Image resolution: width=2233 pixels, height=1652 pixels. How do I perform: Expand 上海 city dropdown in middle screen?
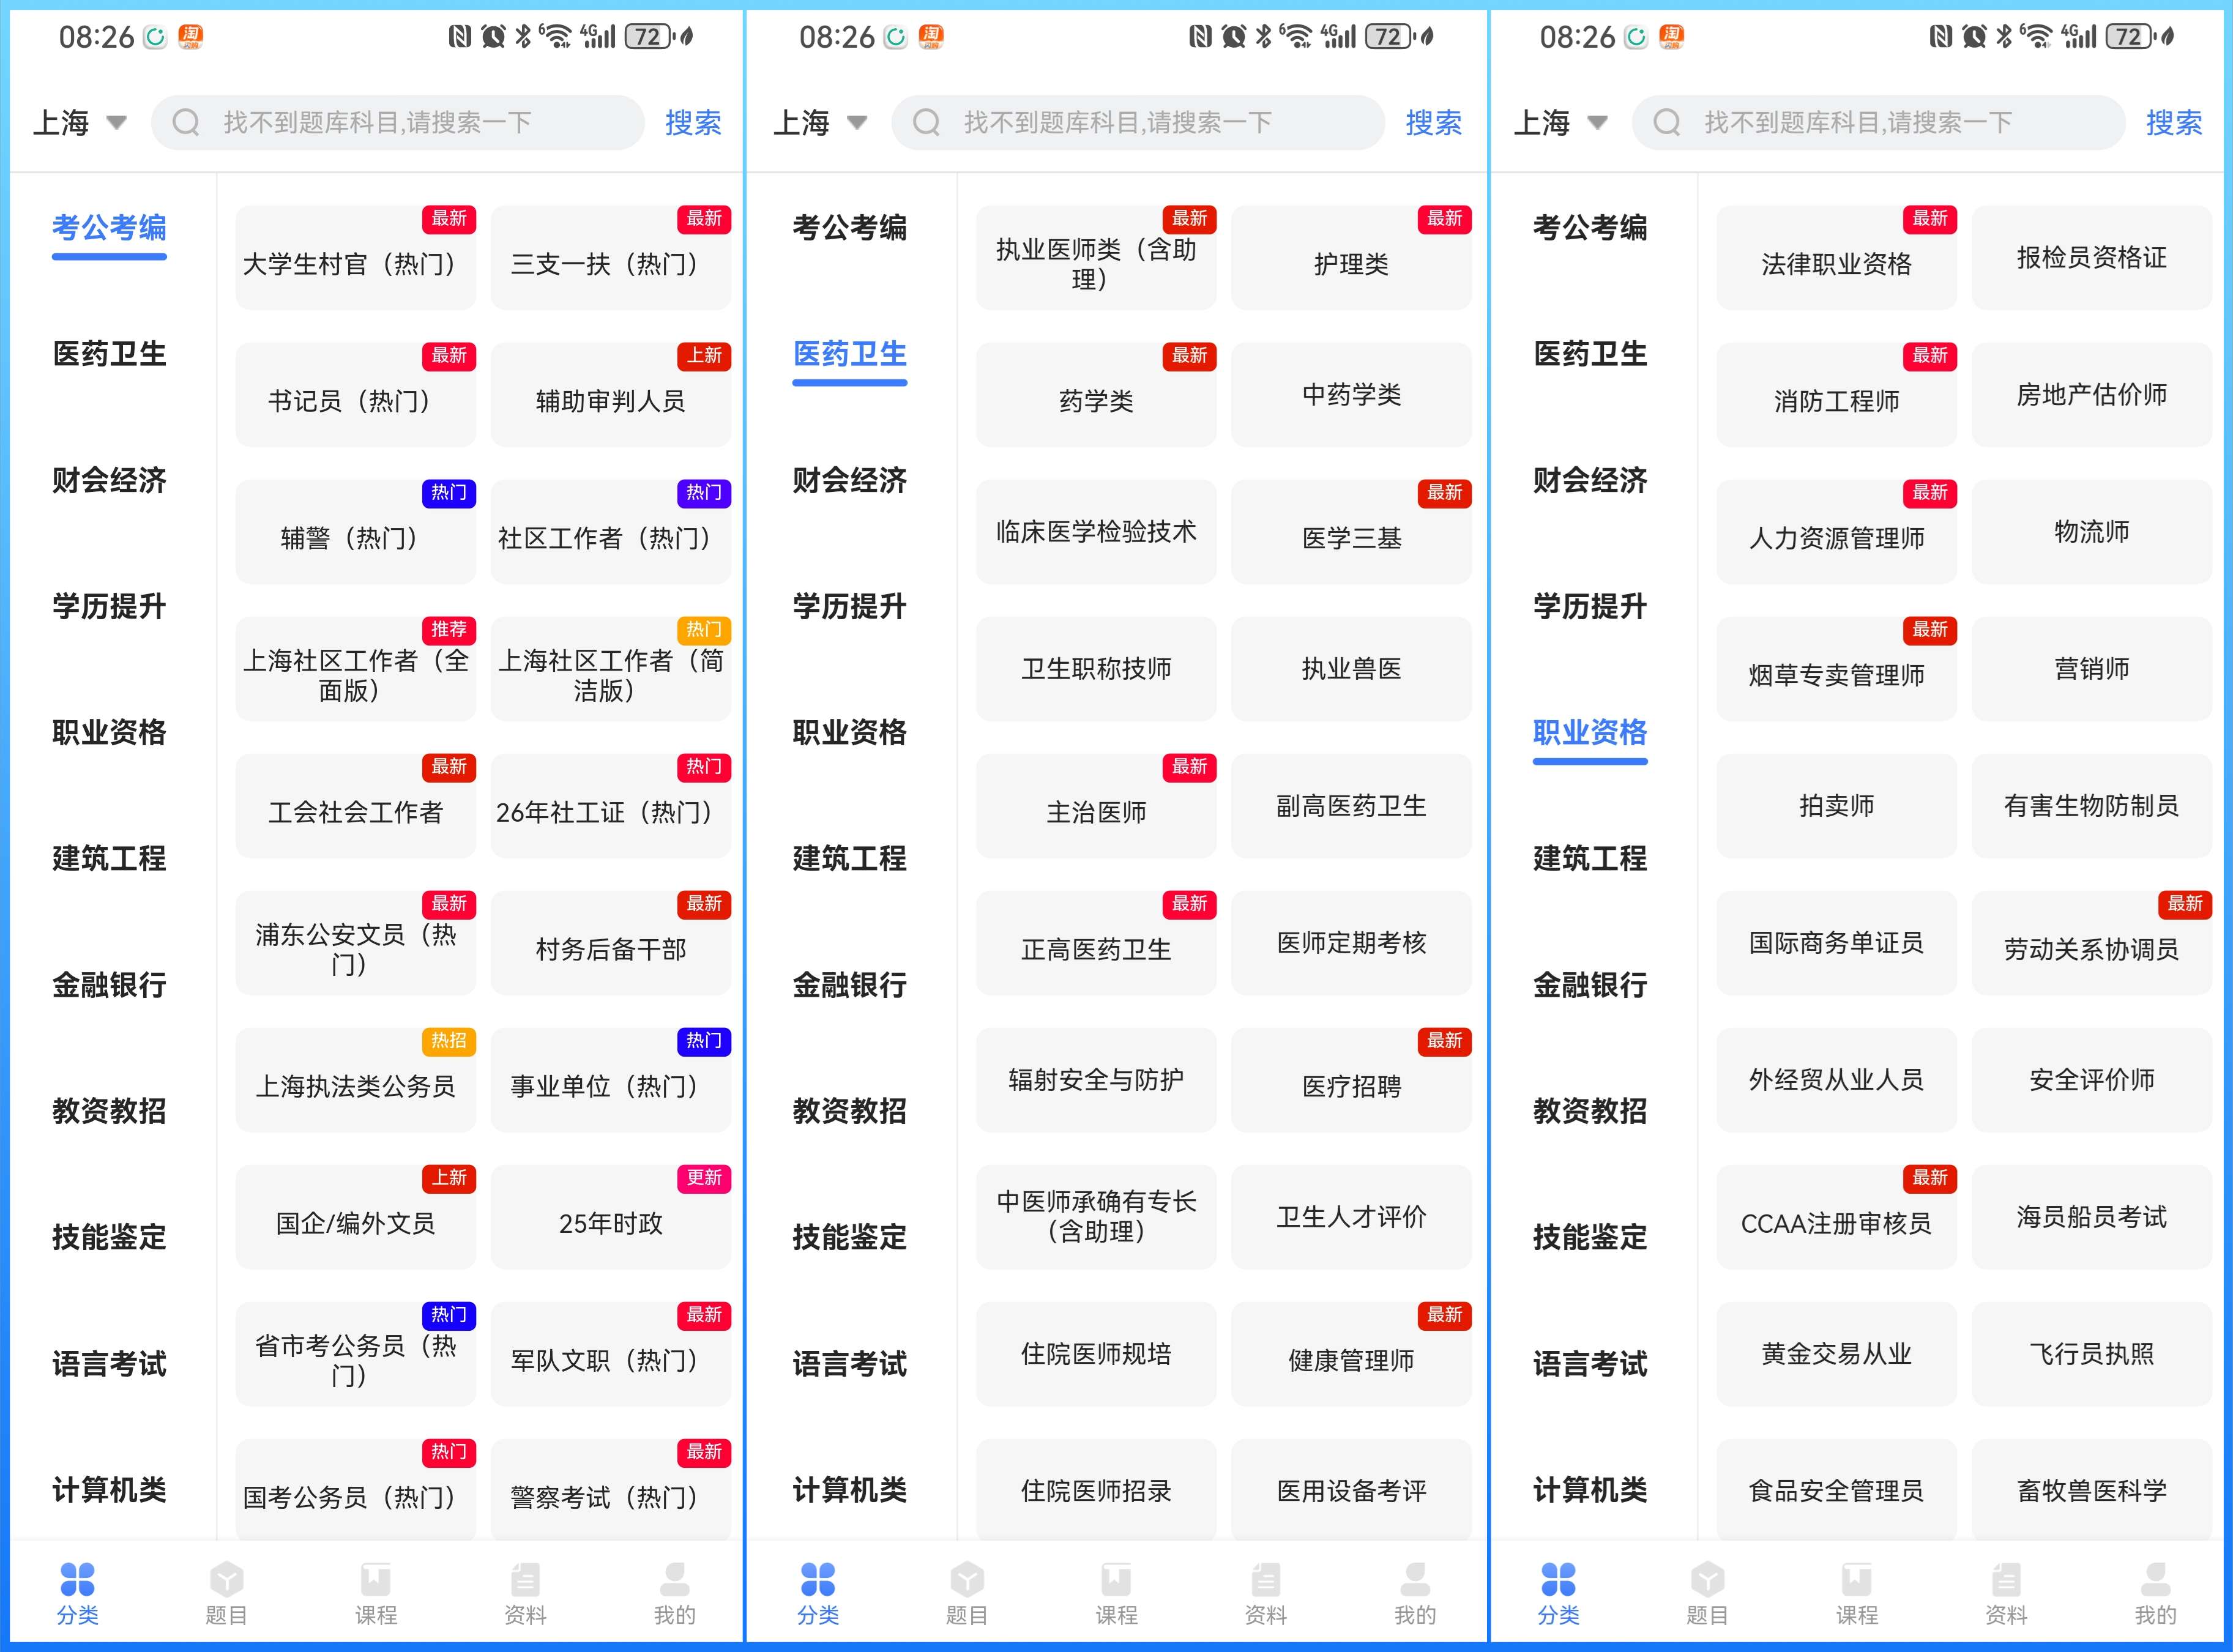(820, 122)
